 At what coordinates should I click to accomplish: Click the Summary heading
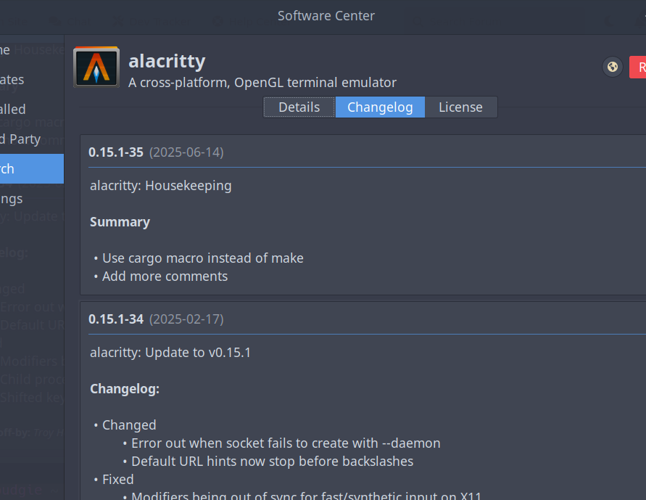click(x=120, y=222)
